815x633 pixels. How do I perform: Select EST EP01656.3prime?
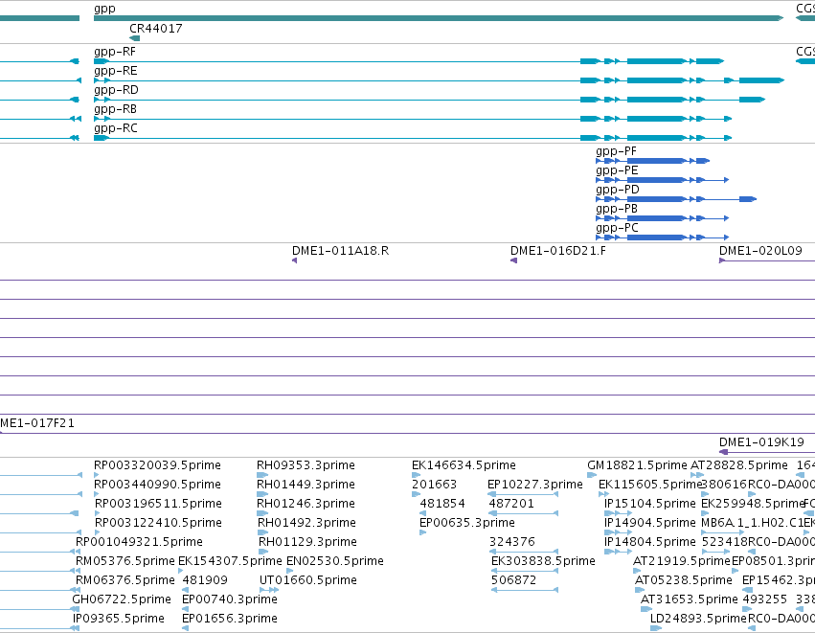(230, 619)
